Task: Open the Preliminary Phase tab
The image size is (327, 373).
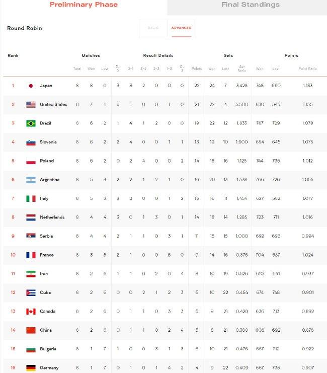Action: (84, 5)
